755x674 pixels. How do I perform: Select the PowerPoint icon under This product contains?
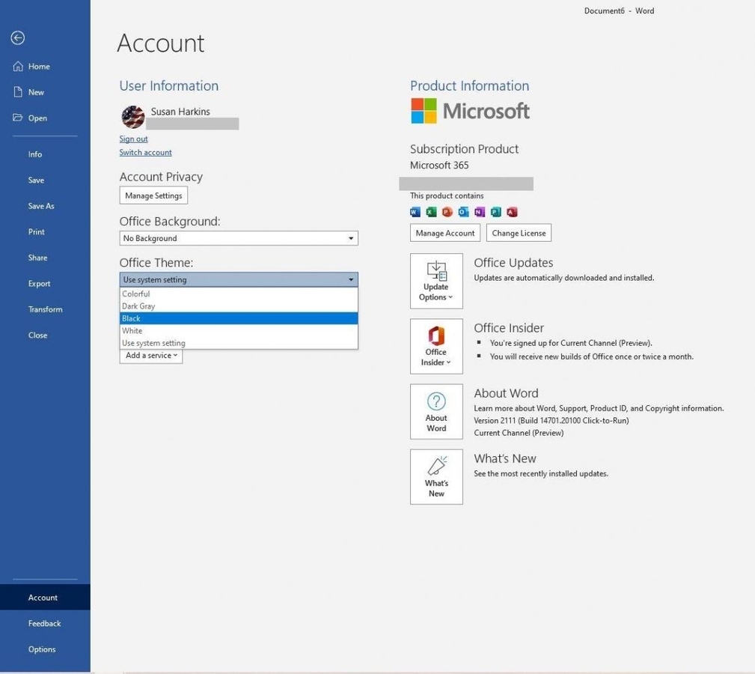click(x=447, y=211)
